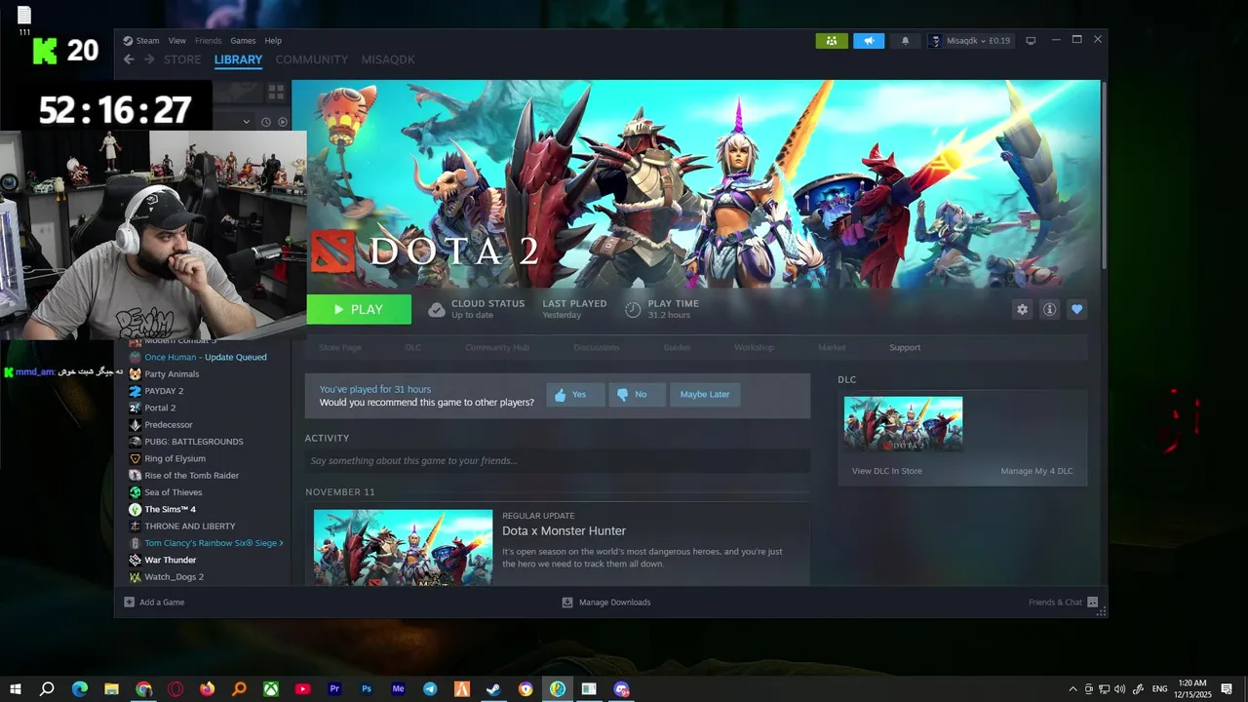Open Dota 2 Workshop tab
The image size is (1248, 702).
pyautogui.click(x=754, y=348)
